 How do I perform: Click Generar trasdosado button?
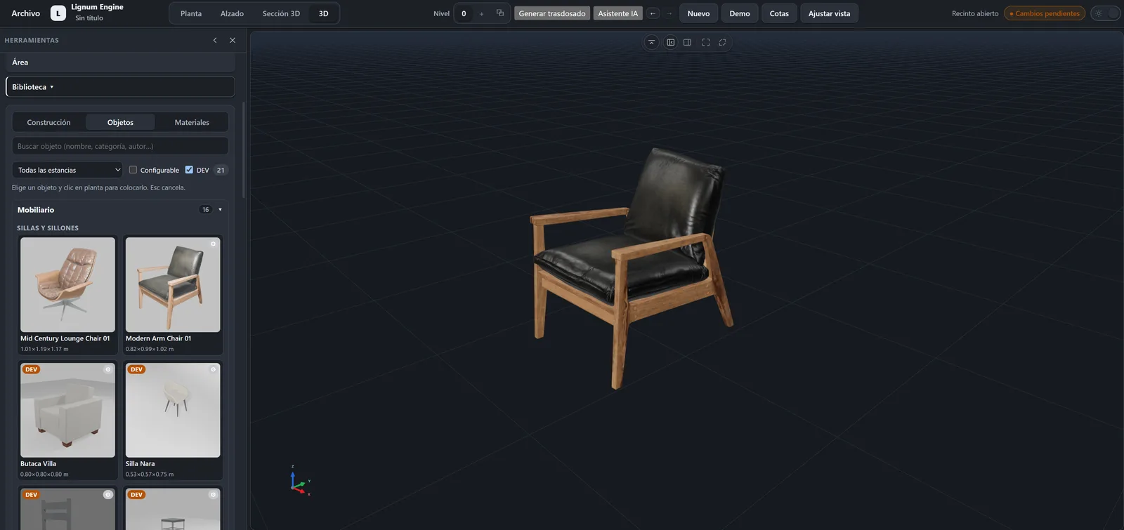click(x=552, y=13)
